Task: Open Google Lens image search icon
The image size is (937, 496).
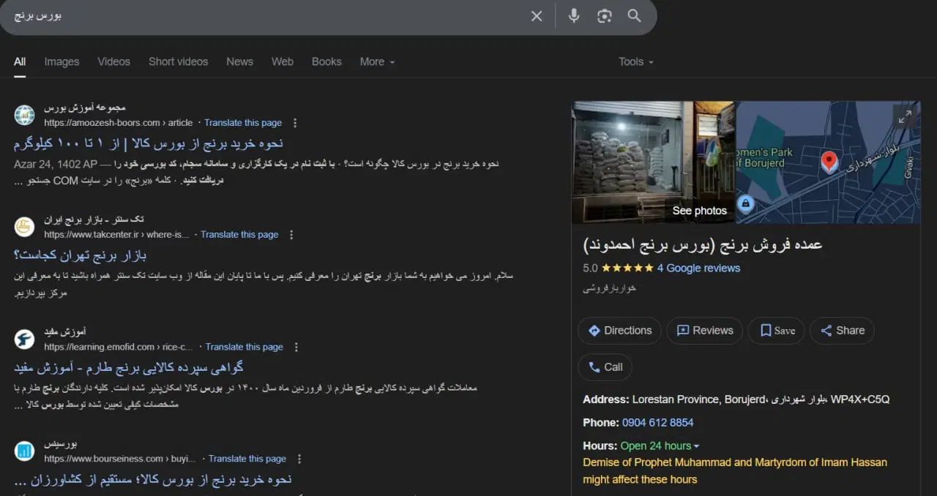Action: [x=604, y=16]
